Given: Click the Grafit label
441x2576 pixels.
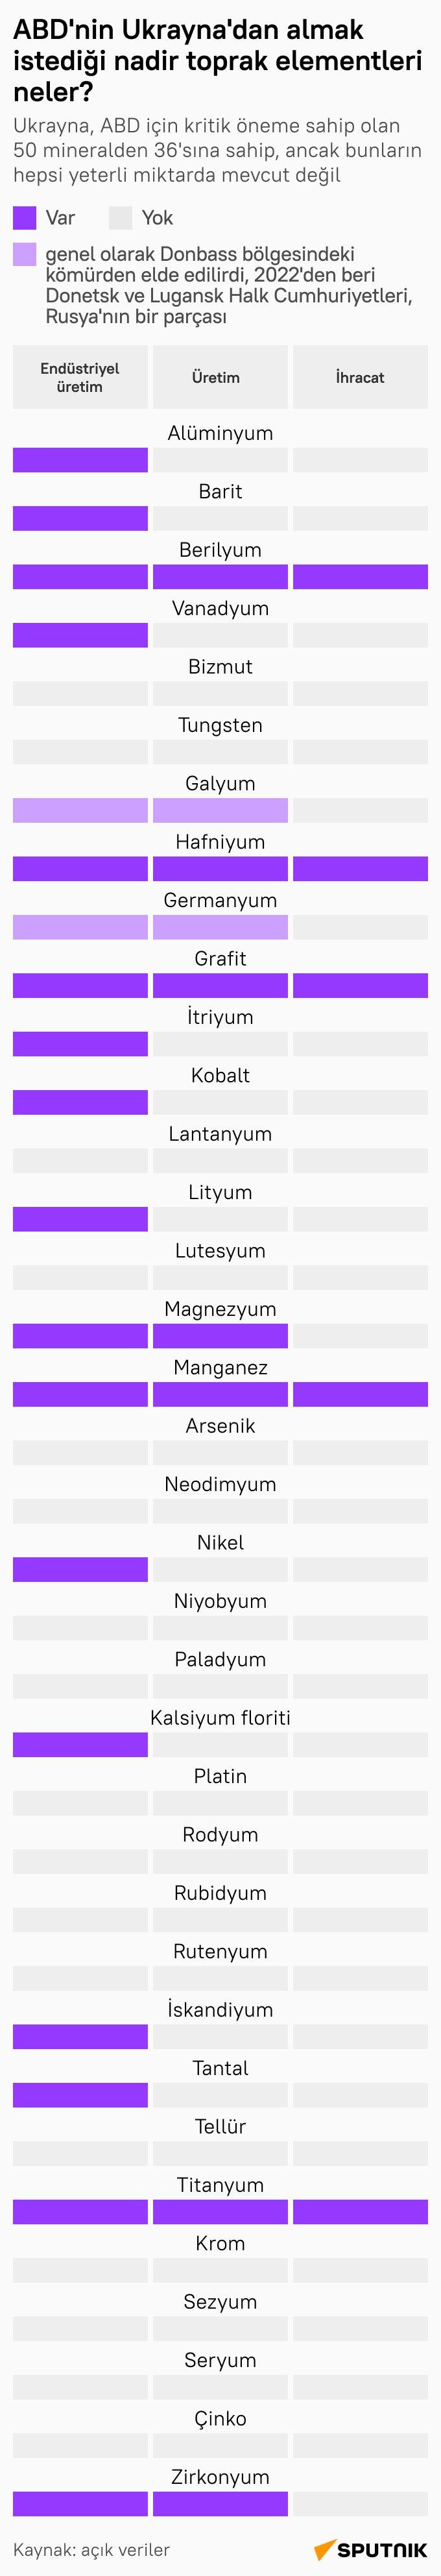Looking at the screenshot, I should (x=220, y=958).
